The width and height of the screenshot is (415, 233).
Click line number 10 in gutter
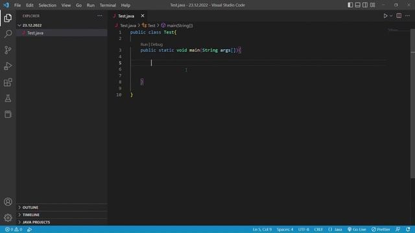(119, 95)
